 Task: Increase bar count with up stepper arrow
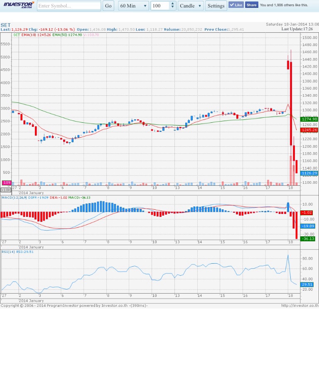tap(172, 4)
